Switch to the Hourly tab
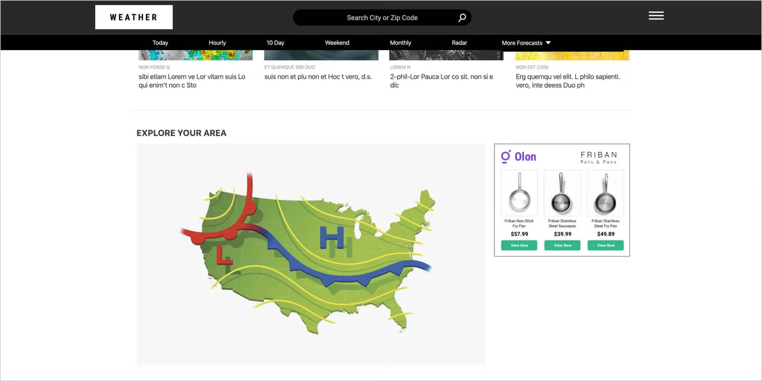This screenshot has width=762, height=381. [x=217, y=43]
